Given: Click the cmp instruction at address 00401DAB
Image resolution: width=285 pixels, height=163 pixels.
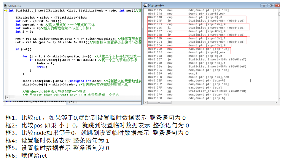Looking at the screenshot, I should tap(185, 17).
